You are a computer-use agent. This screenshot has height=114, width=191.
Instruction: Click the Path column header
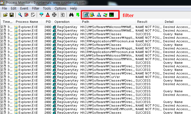click(x=108, y=22)
